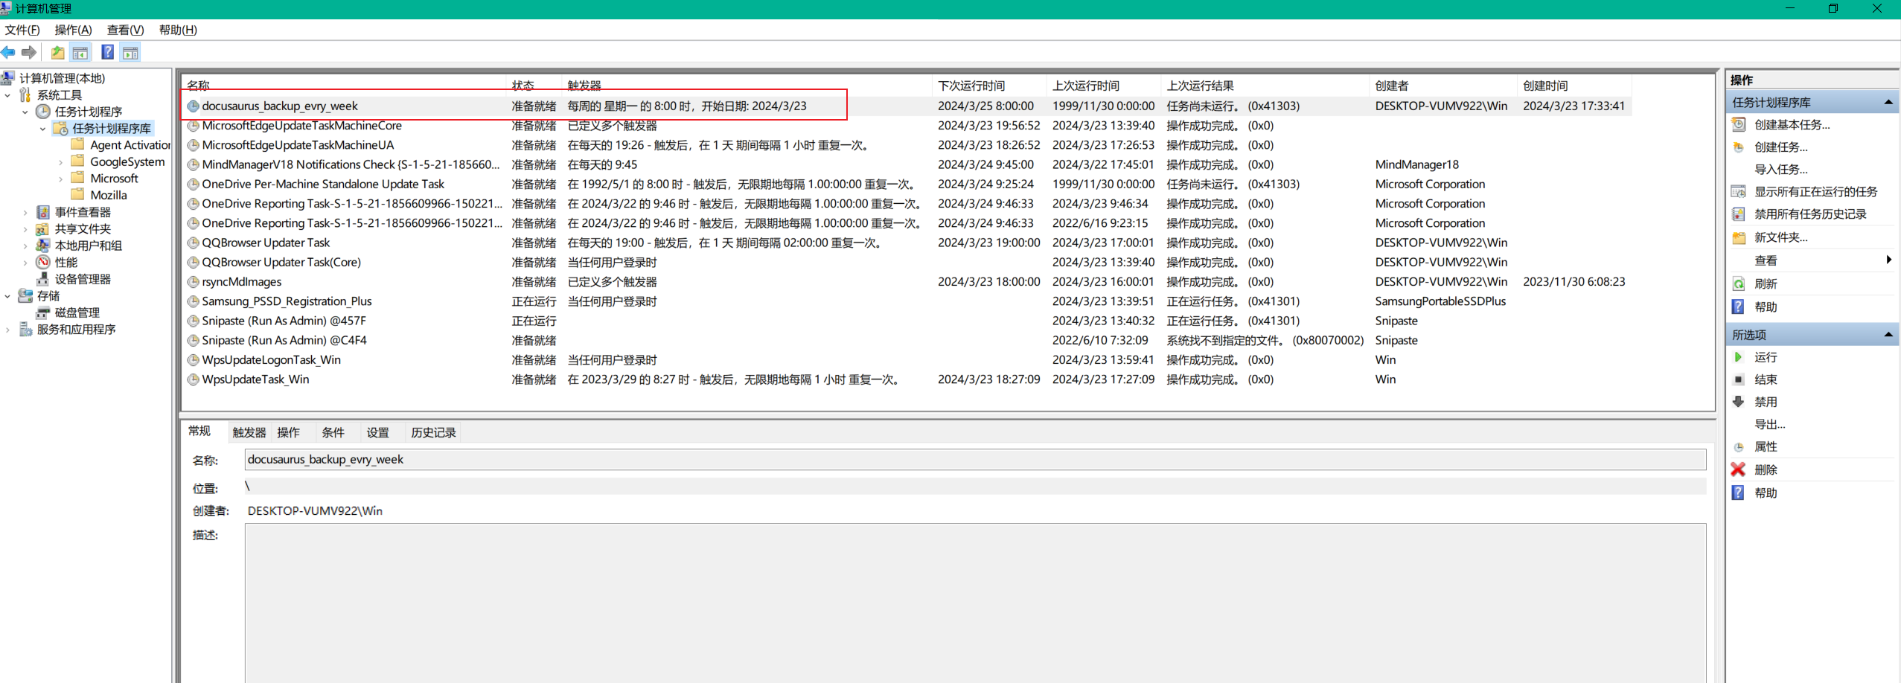This screenshot has height=683, width=1901.
Task: Expand the GoogleSystem folder node
Action: point(61,162)
